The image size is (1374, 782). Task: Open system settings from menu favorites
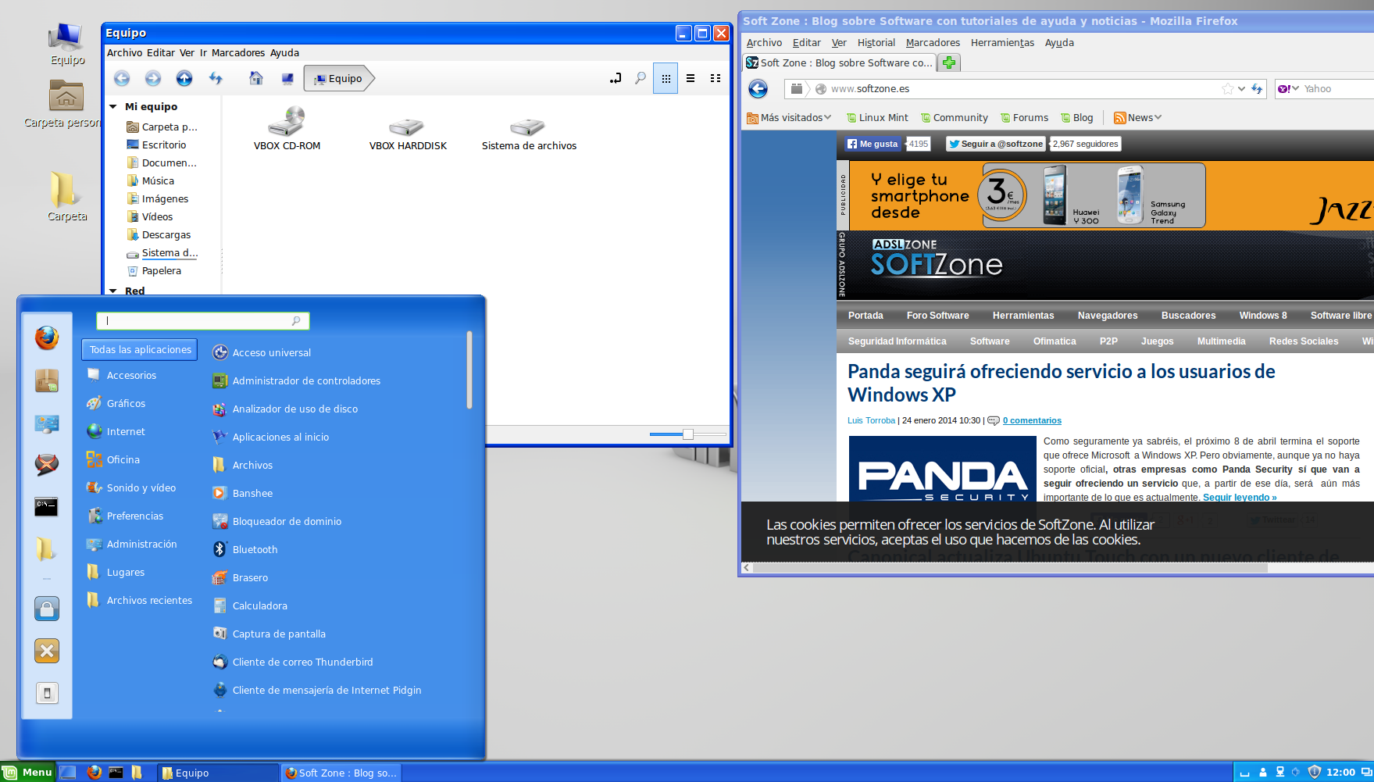pyautogui.click(x=47, y=423)
